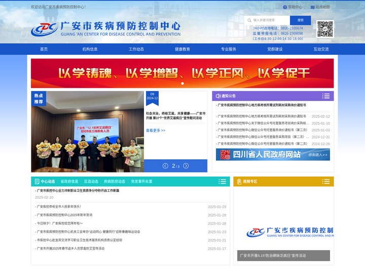This screenshot has height=274, width=365.
Task: Click the 09 2024-12 date flag
Action: [x=152, y=98]
